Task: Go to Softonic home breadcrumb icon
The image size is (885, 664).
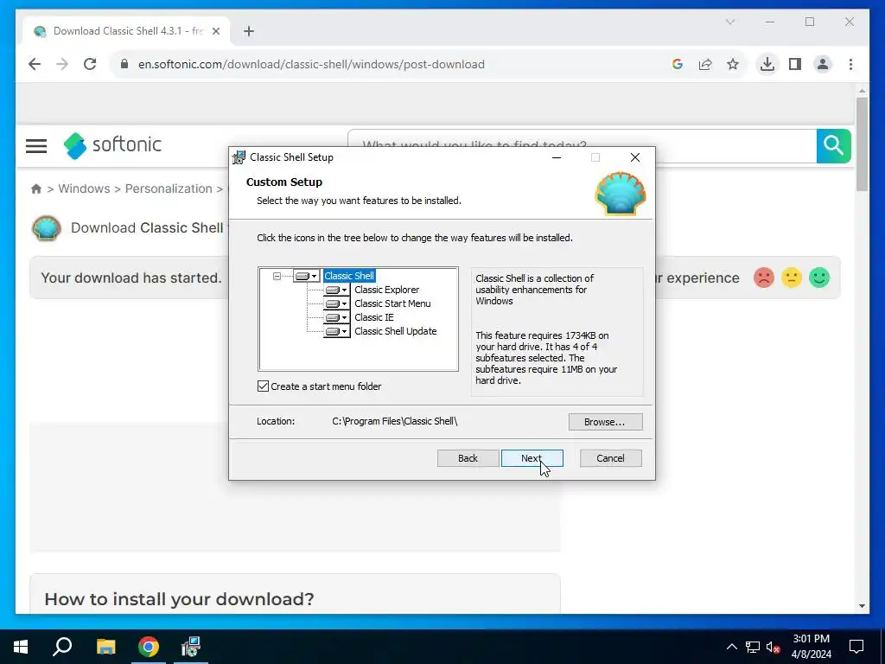Action: [x=36, y=188]
